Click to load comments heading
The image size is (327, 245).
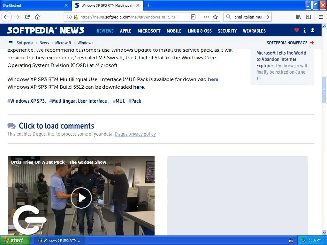pyautogui.click(x=56, y=126)
